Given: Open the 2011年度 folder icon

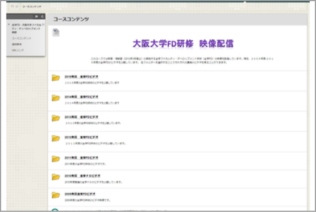Looking at the screenshot, I should (x=56, y=159).
